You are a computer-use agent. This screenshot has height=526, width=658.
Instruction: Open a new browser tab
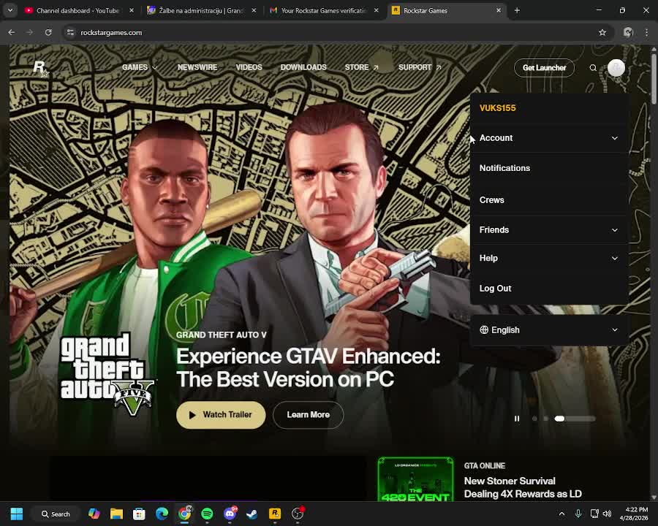coord(517,10)
